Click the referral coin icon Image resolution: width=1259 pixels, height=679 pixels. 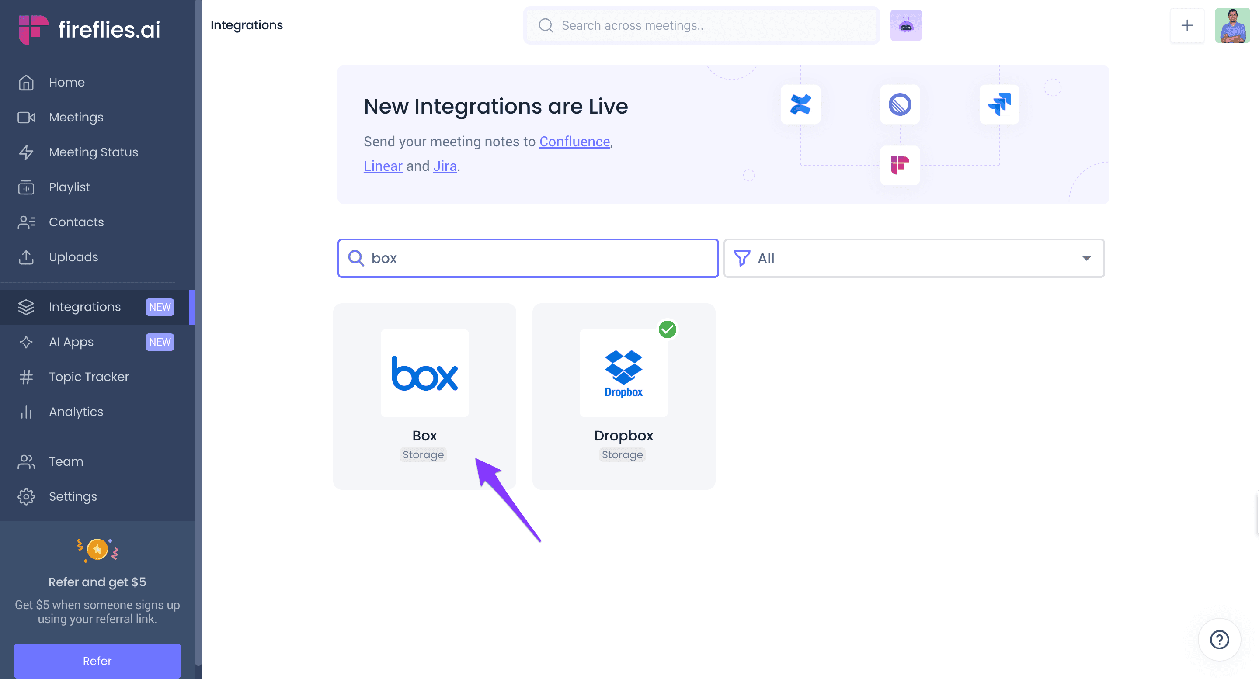(97, 550)
